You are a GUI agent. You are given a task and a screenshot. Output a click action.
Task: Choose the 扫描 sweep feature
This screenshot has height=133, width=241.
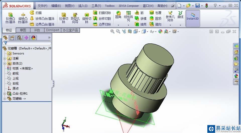(36, 13)
